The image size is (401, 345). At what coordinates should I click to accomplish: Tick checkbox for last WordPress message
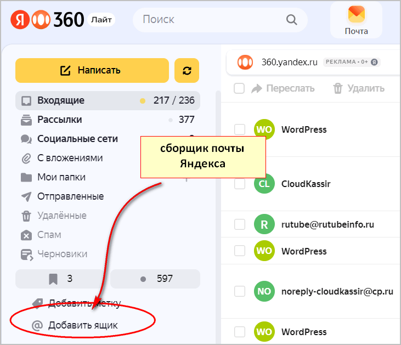click(240, 332)
